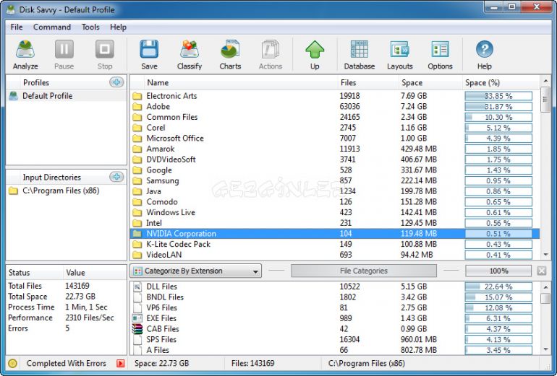Click the DLL Files icon
This screenshot has height=376, width=557.
[137, 287]
